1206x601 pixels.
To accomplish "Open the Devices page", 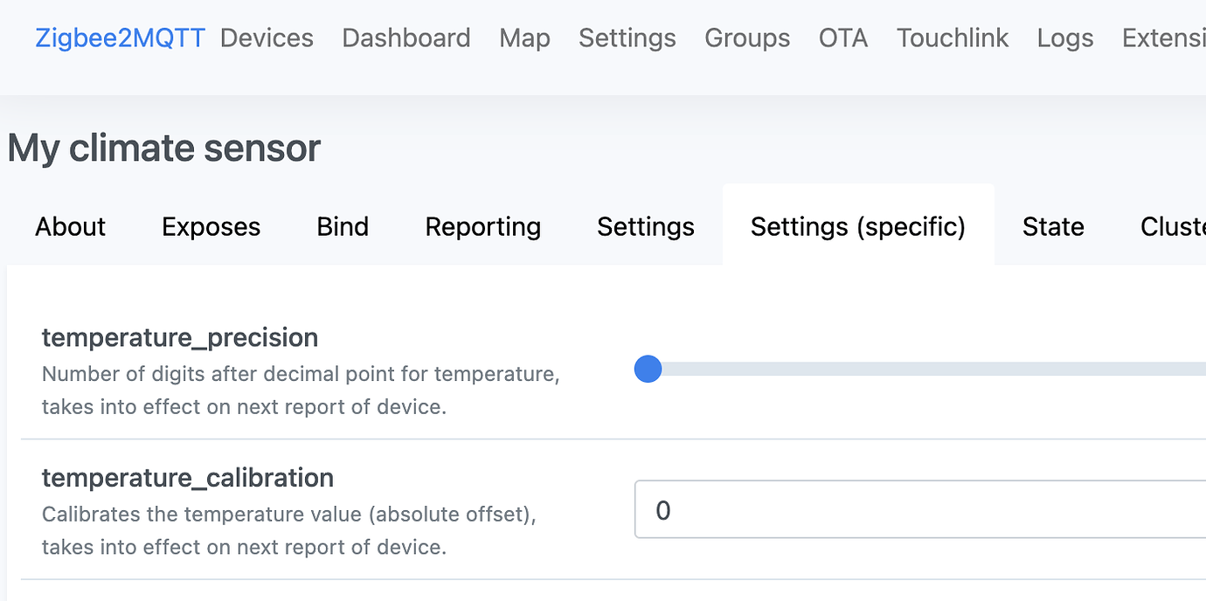I will coord(267,38).
